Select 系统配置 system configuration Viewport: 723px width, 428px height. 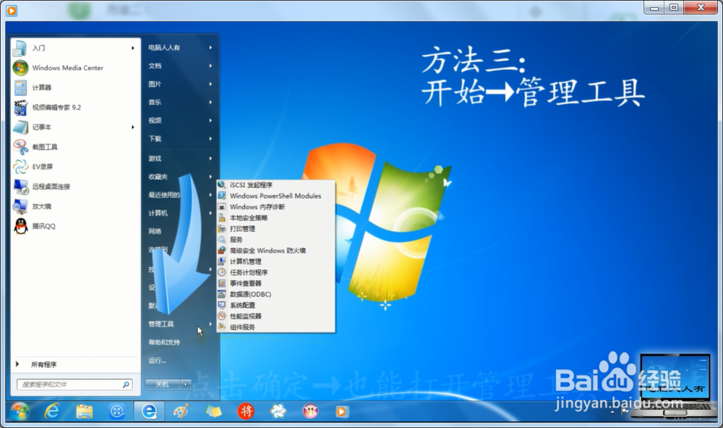[x=275, y=305]
